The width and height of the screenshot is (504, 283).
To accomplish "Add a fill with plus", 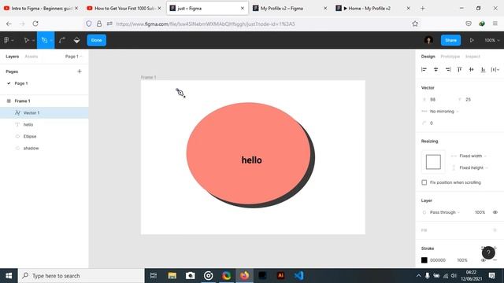I will tap(495, 230).
